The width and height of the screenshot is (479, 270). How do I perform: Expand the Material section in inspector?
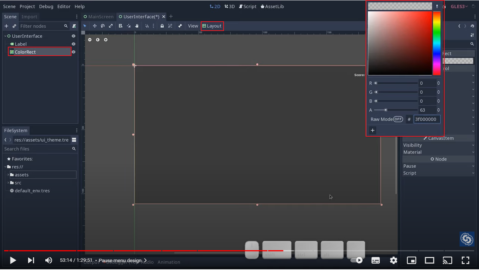point(439,152)
